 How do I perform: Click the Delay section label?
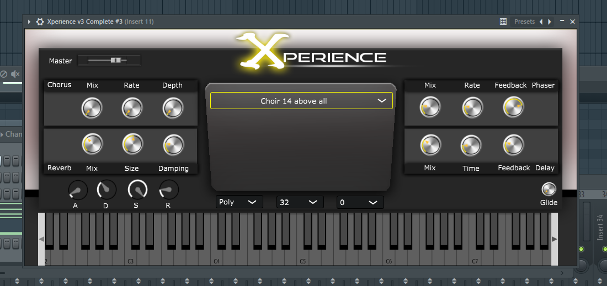(545, 168)
